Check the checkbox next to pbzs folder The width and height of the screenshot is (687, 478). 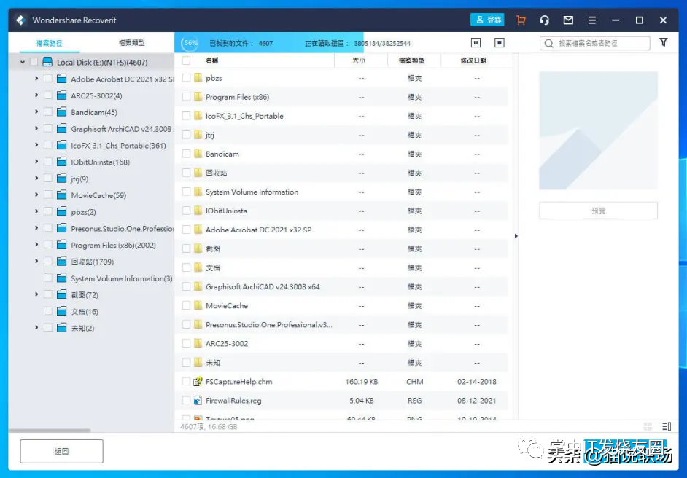pyautogui.click(x=187, y=78)
